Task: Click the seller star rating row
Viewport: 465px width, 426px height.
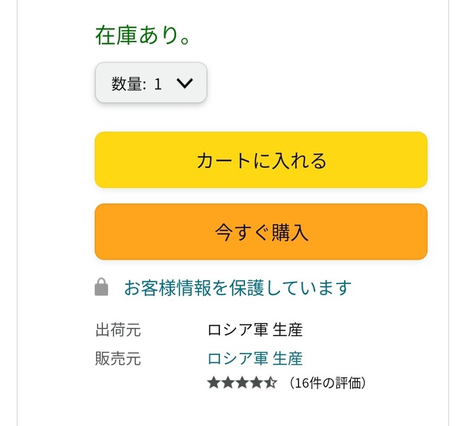Action: [242, 383]
